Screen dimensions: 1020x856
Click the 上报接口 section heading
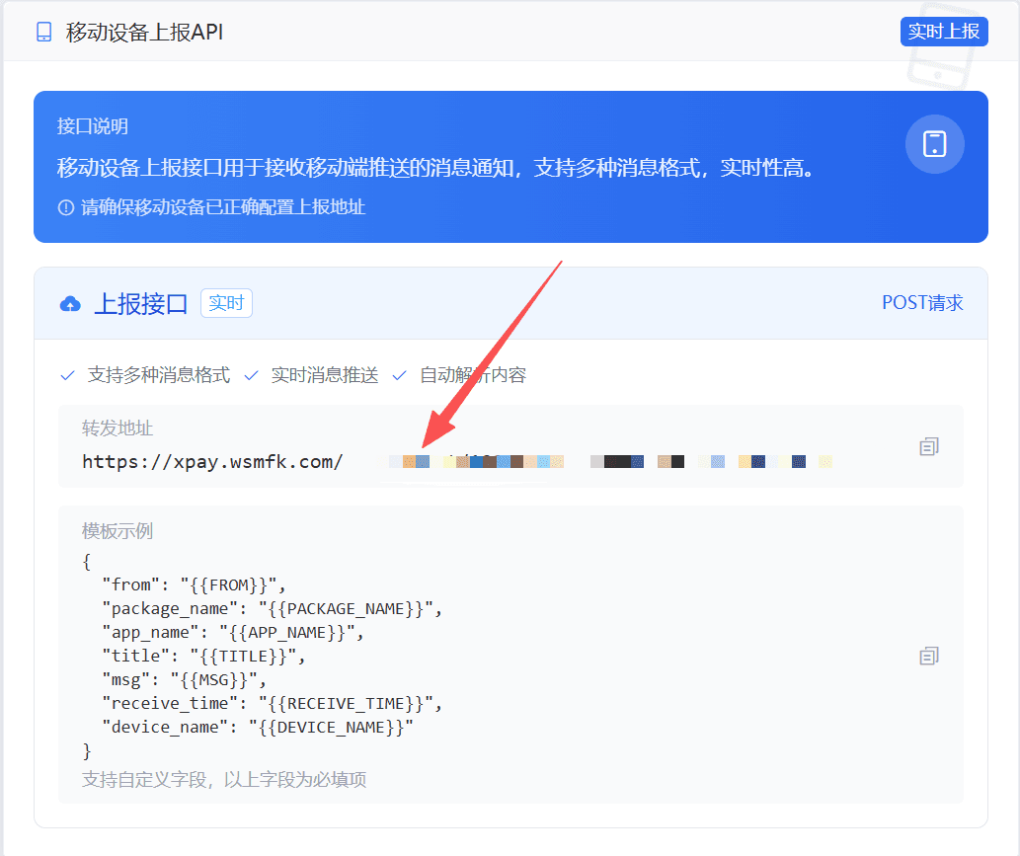point(141,304)
